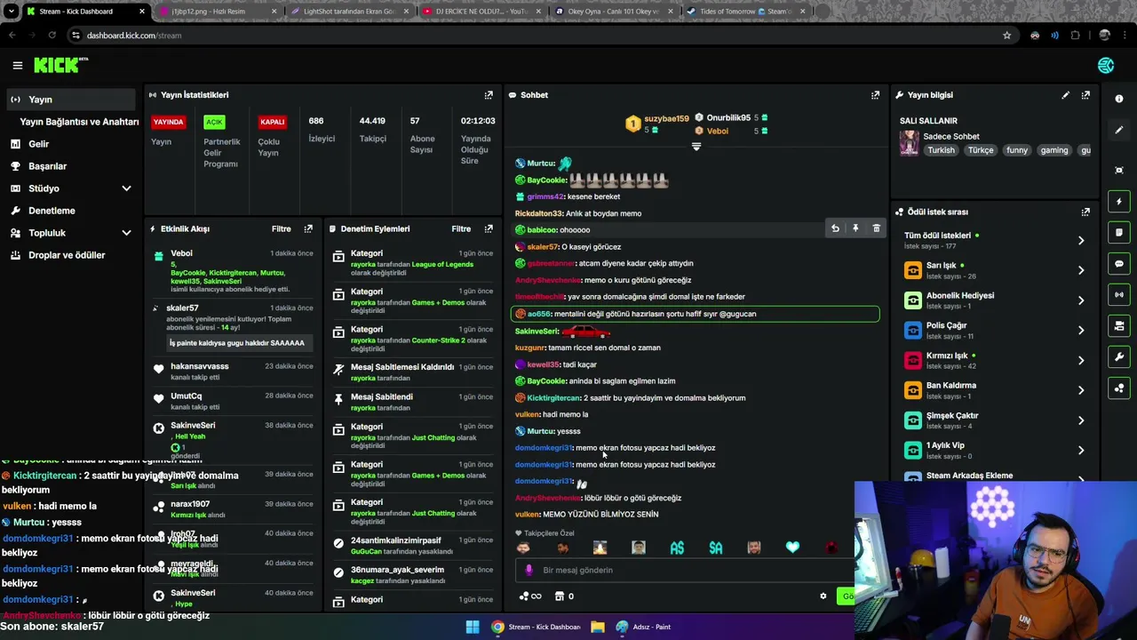Go to Yayın in sidebar

pyautogui.click(x=72, y=100)
